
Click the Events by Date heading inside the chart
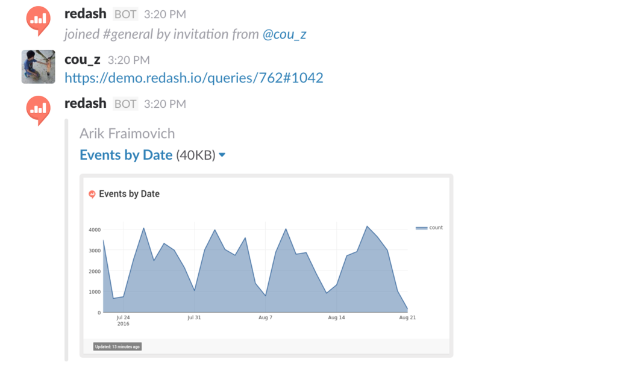coord(129,194)
